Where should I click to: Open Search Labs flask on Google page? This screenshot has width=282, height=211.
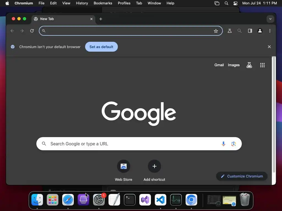(249, 65)
